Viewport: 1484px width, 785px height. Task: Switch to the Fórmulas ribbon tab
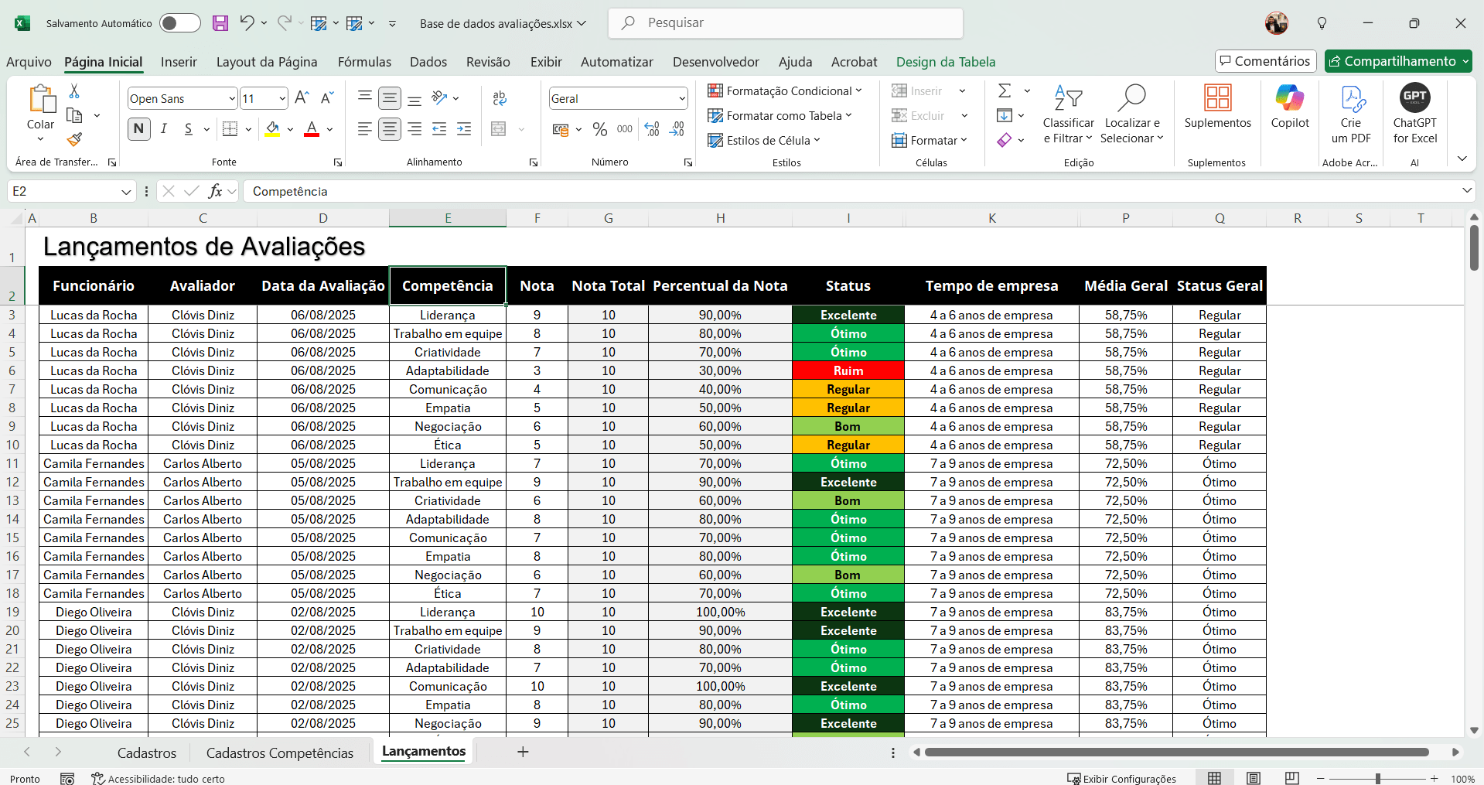click(364, 62)
